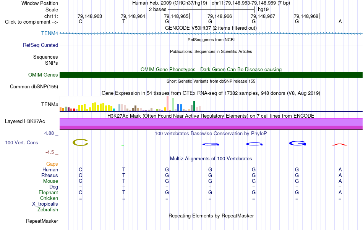Click the TENM4 gene arrow track
The width and height of the screenshot is (363, 230).
[211, 34]
